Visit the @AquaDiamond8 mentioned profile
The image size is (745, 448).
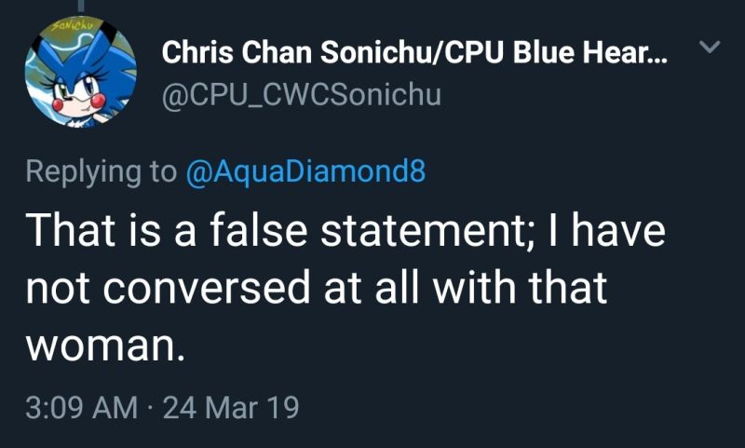point(306,171)
